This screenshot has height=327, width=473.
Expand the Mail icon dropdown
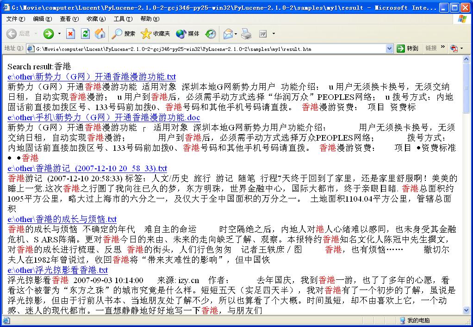[x=236, y=34]
